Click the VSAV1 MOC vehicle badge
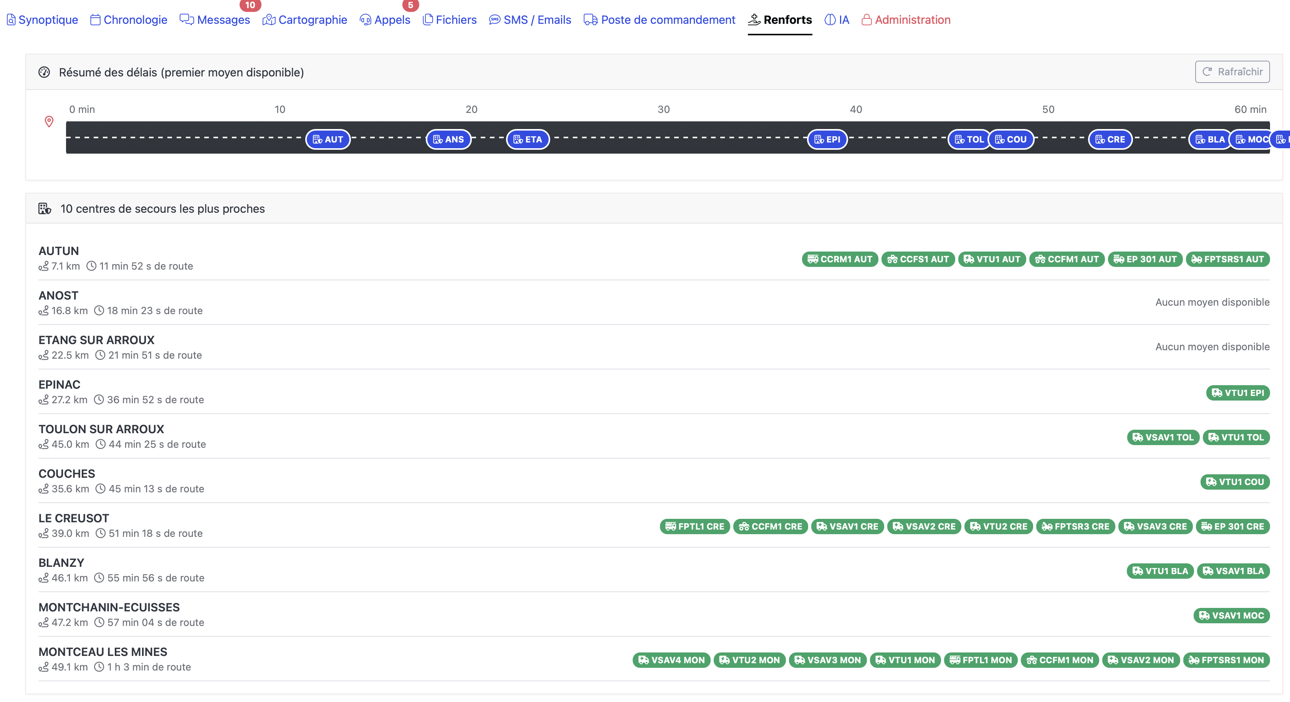The image size is (1290, 702). click(1231, 615)
